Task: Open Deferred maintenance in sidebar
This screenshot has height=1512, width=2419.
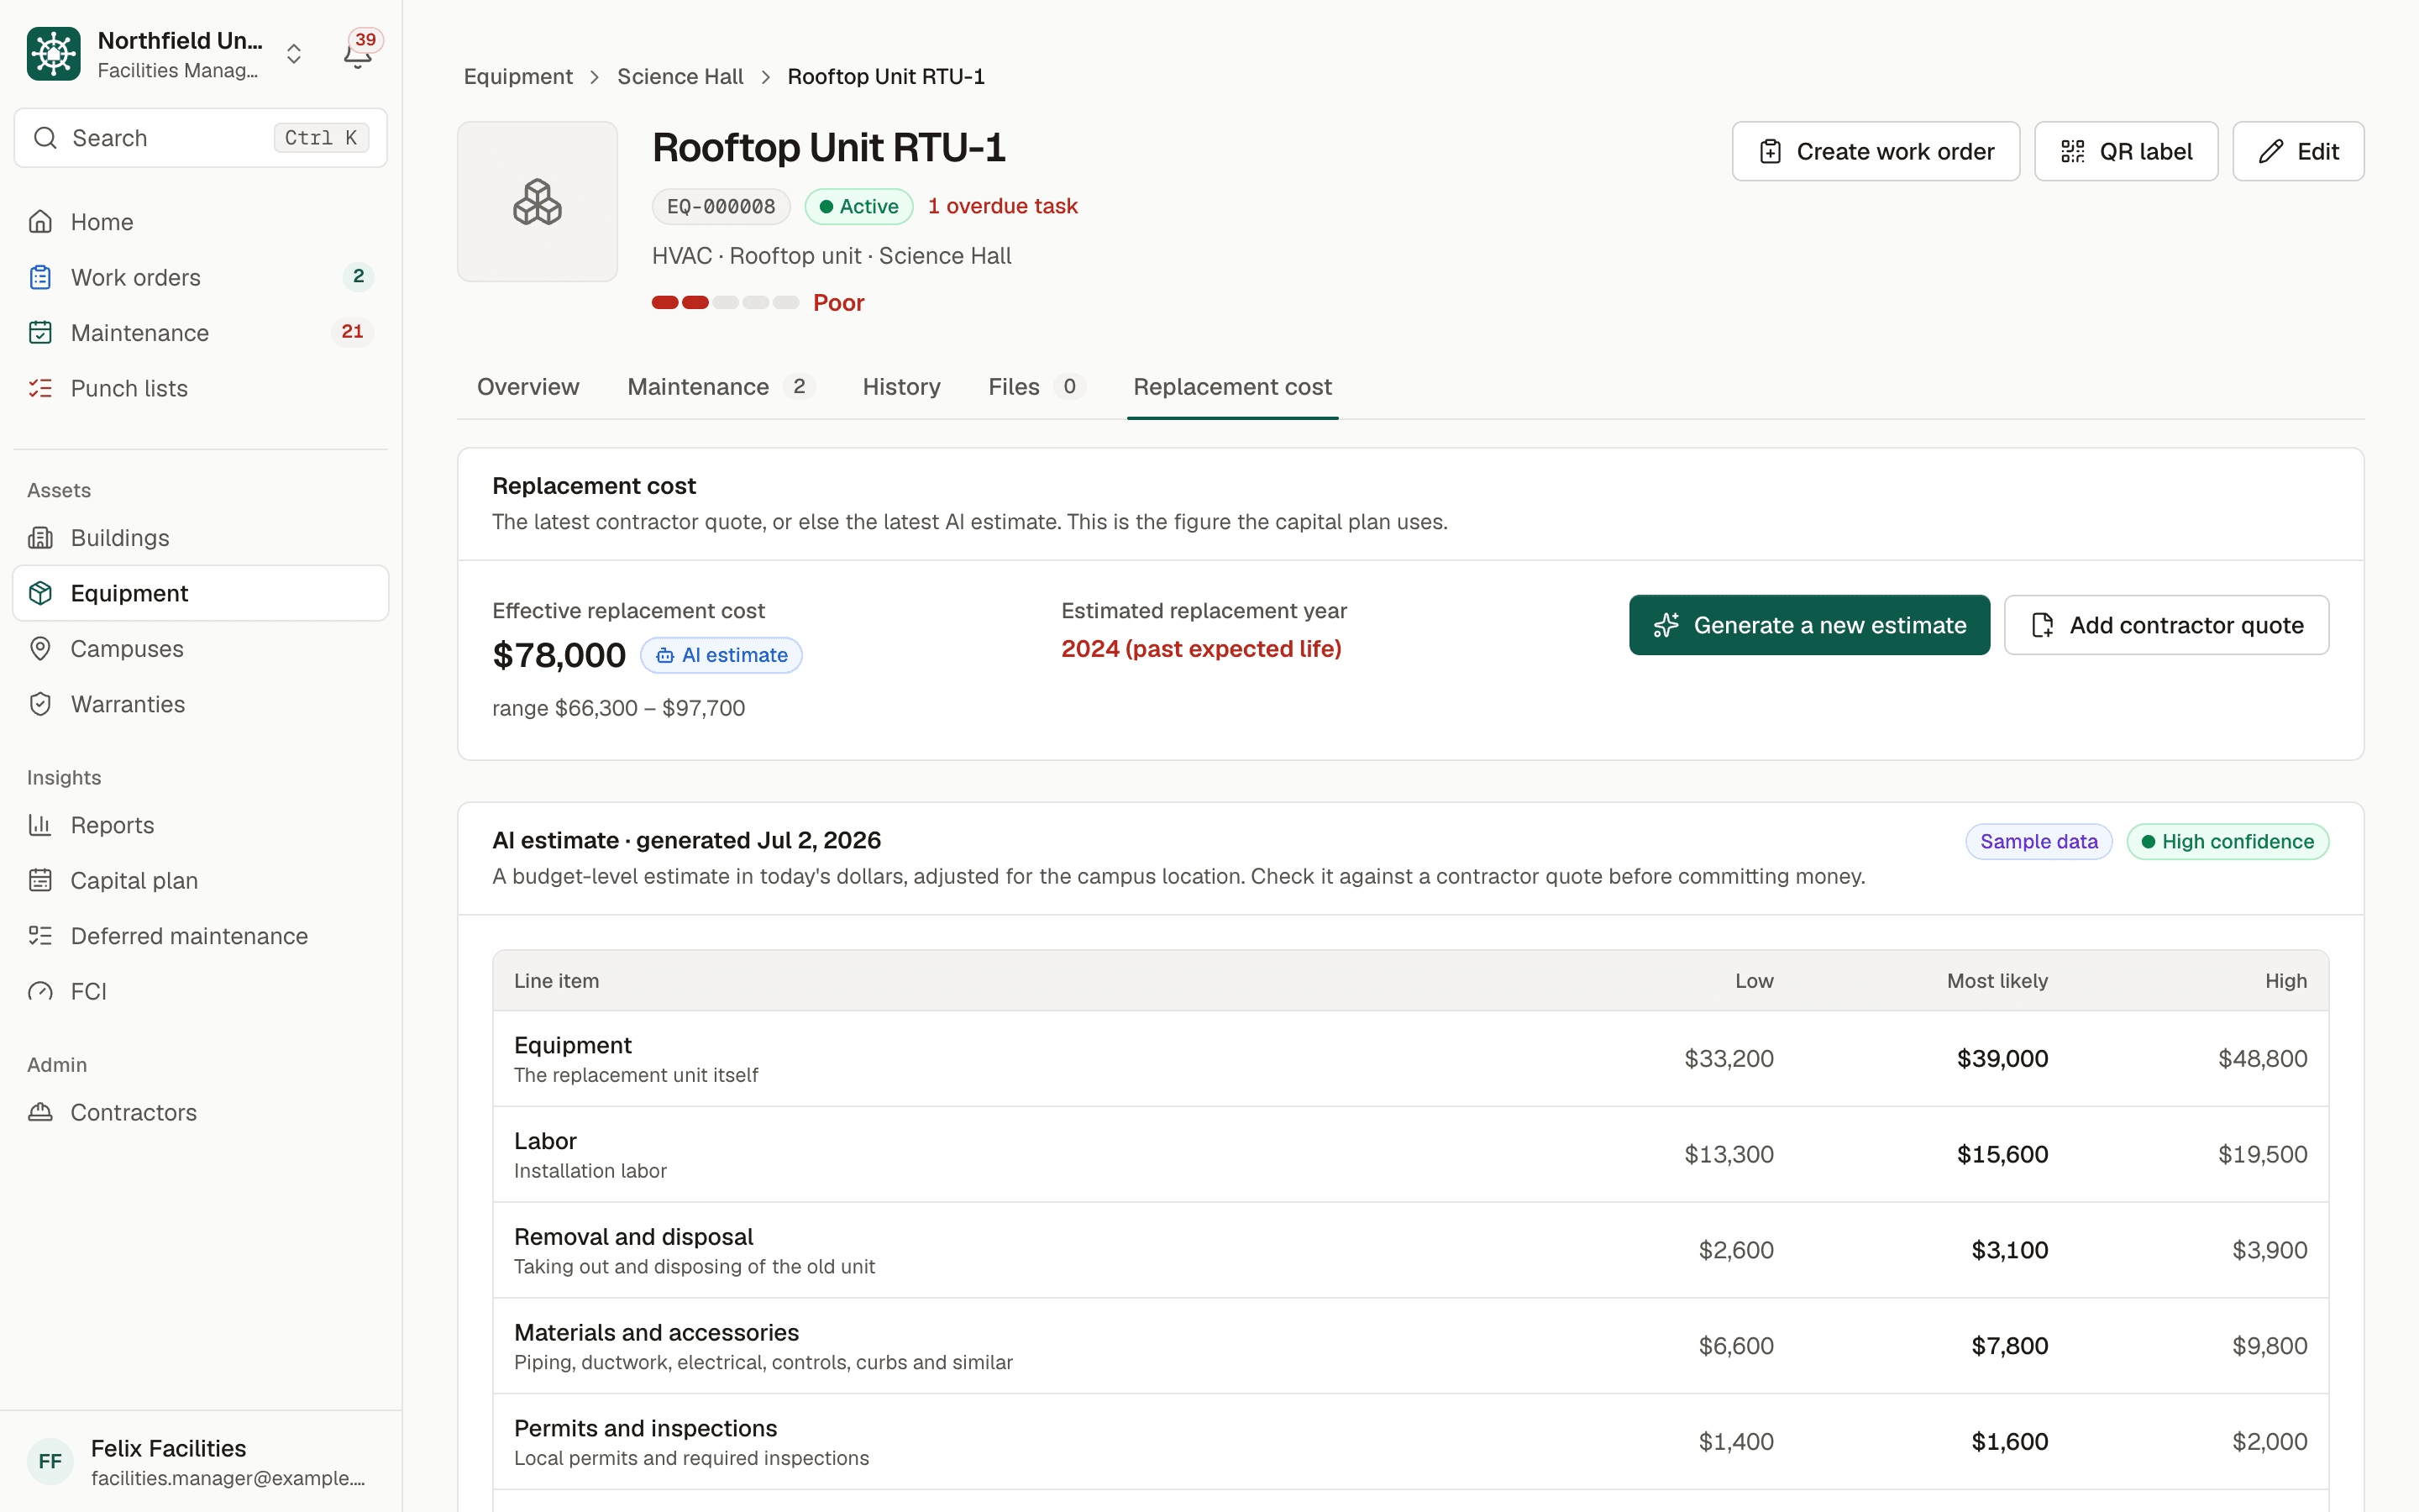Action: pos(201,936)
